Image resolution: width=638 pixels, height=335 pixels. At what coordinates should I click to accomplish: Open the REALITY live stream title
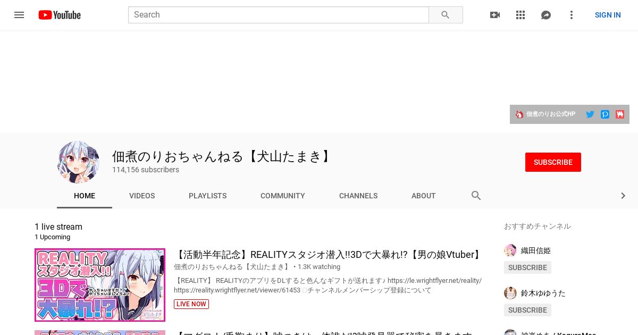click(328, 255)
